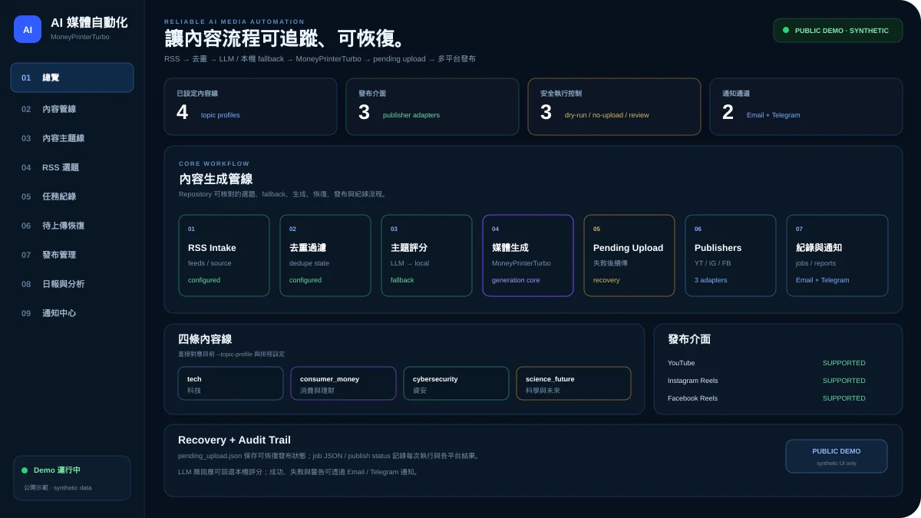The width and height of the screenshot is (921, 518).
Task: Open the 安全執行控制 stat card
Action: coord(614,107)
